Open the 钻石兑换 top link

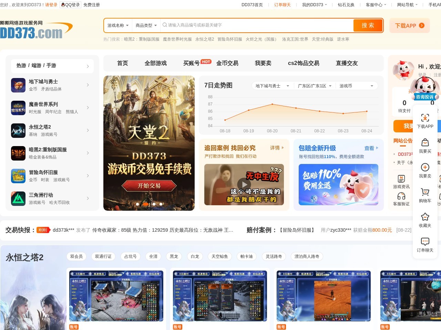pyautogui.click(x=346, y=5)
